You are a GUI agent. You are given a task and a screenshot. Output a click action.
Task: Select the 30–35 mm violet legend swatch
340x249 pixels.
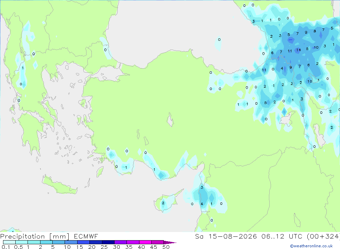121,242
